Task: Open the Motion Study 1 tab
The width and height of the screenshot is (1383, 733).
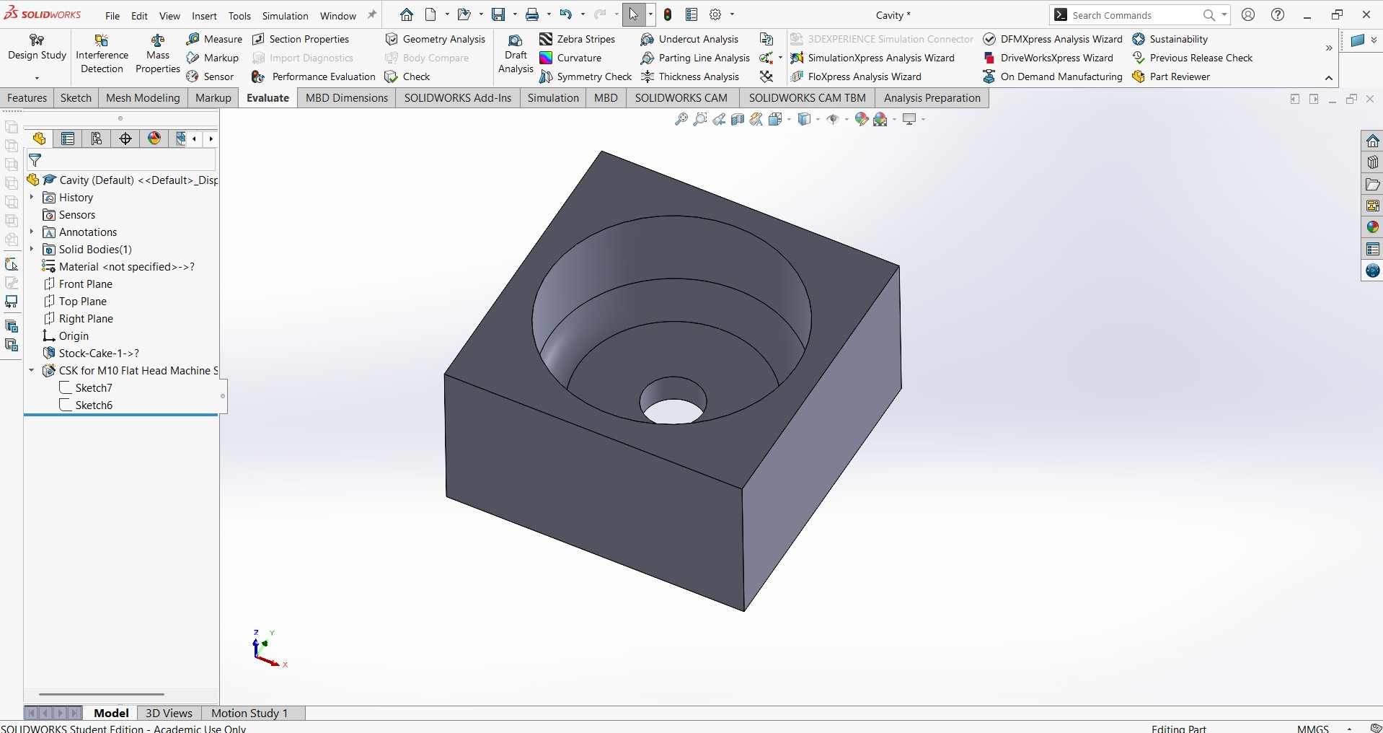Action: (x=249, y=713)
